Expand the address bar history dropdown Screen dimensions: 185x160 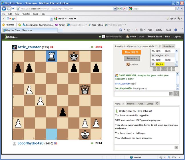[115, 9]
